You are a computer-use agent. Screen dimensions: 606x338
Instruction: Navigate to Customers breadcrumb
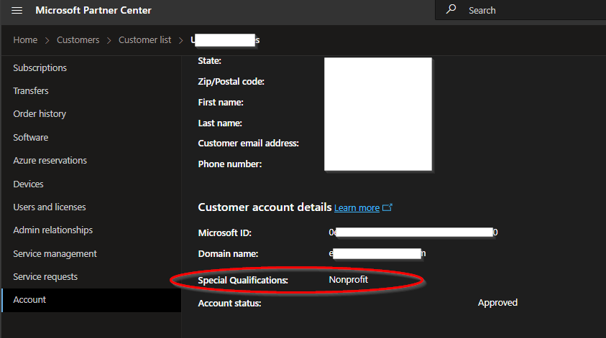click(x=78, y=40)
